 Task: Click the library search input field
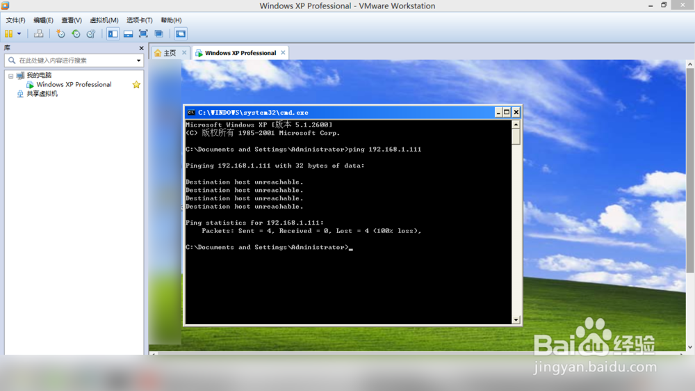74,61
